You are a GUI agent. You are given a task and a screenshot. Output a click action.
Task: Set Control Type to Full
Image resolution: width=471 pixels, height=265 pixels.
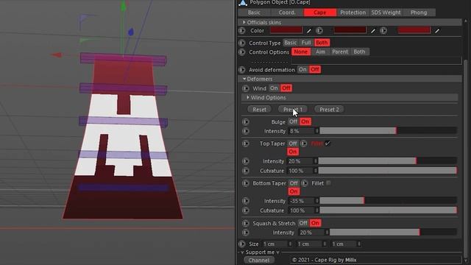point(306,43)
